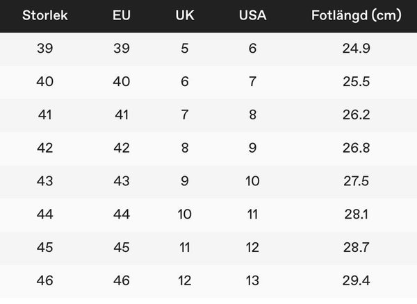Click foot length 26.2 value
417x304 pixels.
click(357, 115)
